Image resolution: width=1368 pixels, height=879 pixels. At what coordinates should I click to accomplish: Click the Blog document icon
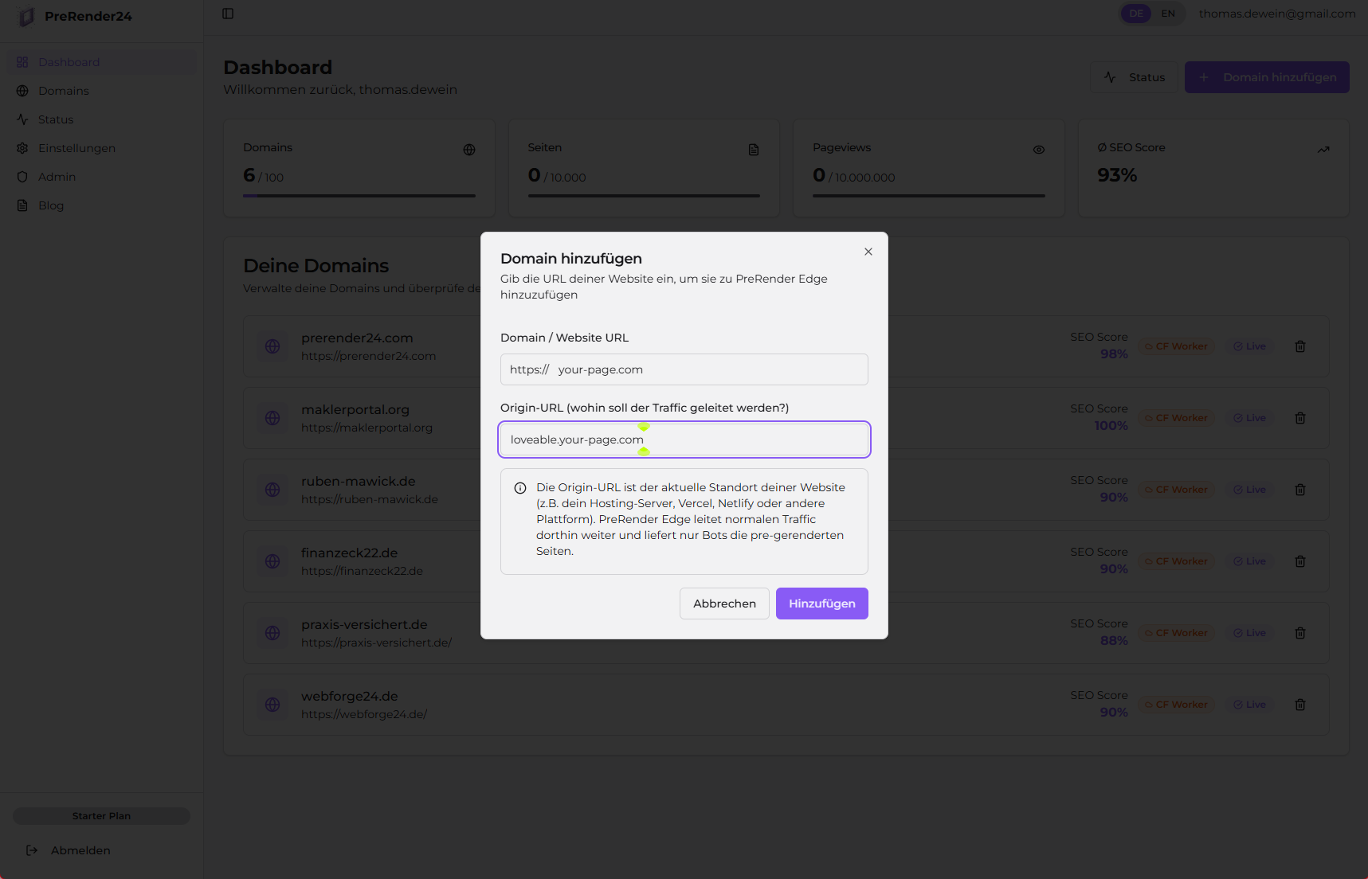click(x=22, y=205)
